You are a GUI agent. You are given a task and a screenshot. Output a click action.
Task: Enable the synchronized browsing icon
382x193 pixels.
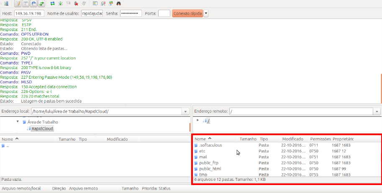[x=110, y=3]
